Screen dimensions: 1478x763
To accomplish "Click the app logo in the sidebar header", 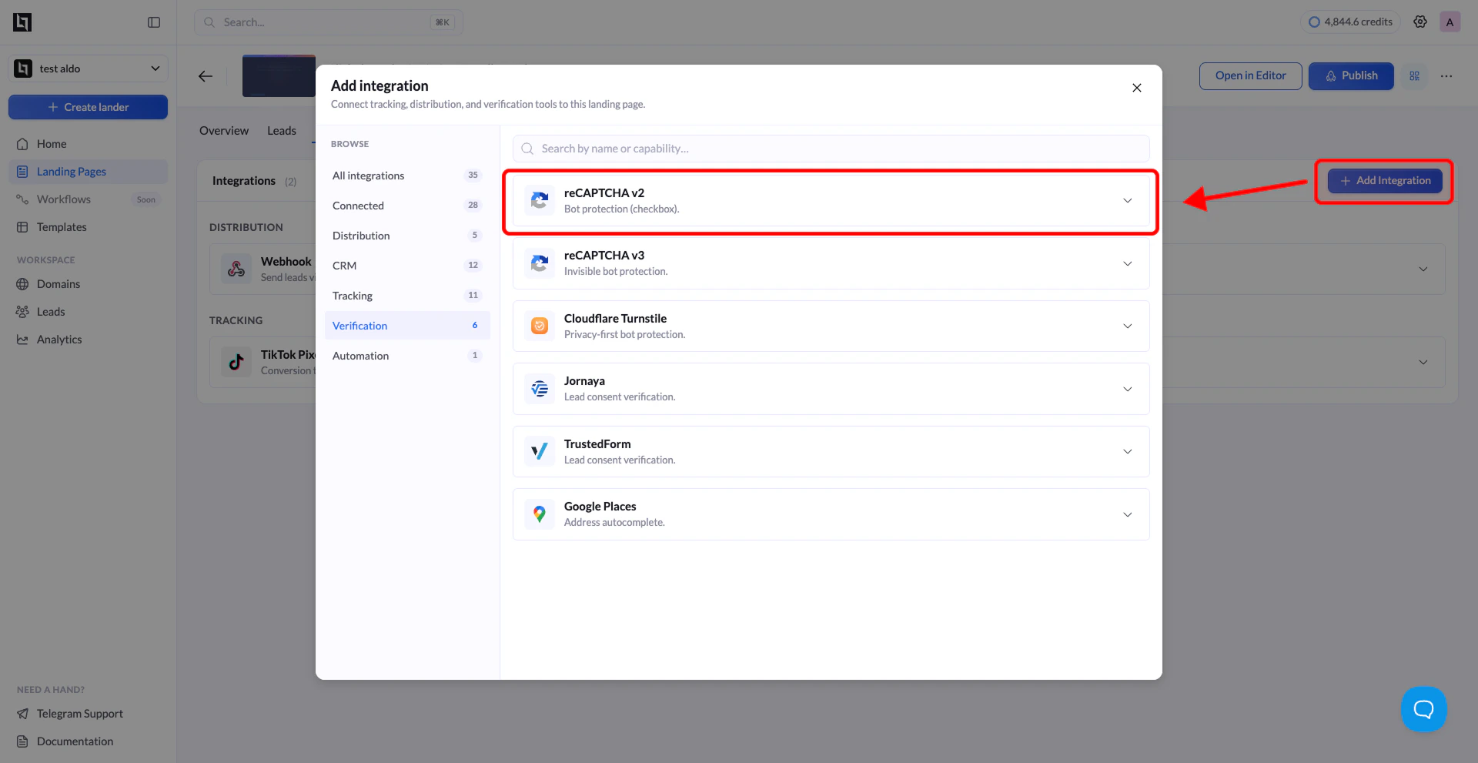I will point(22,22).
